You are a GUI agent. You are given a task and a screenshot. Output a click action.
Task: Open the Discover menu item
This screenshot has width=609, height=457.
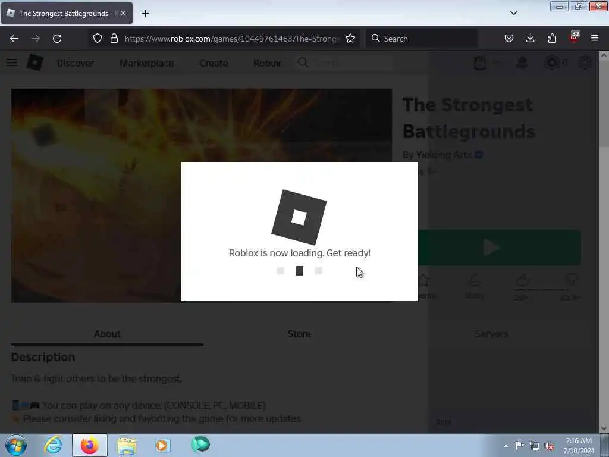(x=76, y=63)
